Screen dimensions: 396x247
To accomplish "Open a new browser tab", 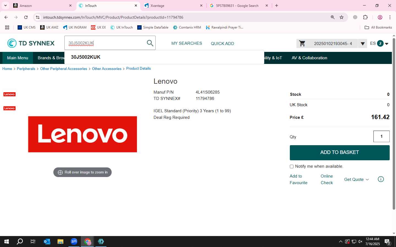I will pyautogui.click(x=277, y=5).
